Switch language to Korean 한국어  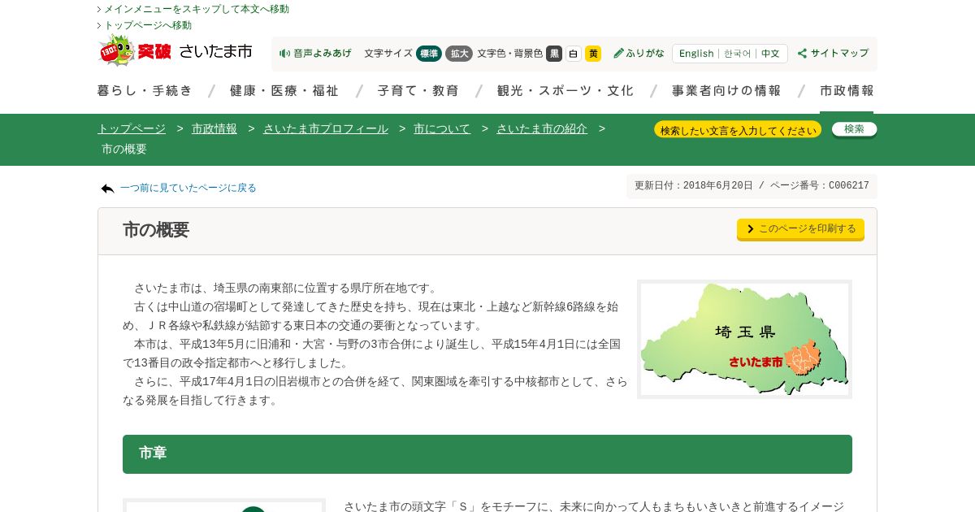coord(738,54)
